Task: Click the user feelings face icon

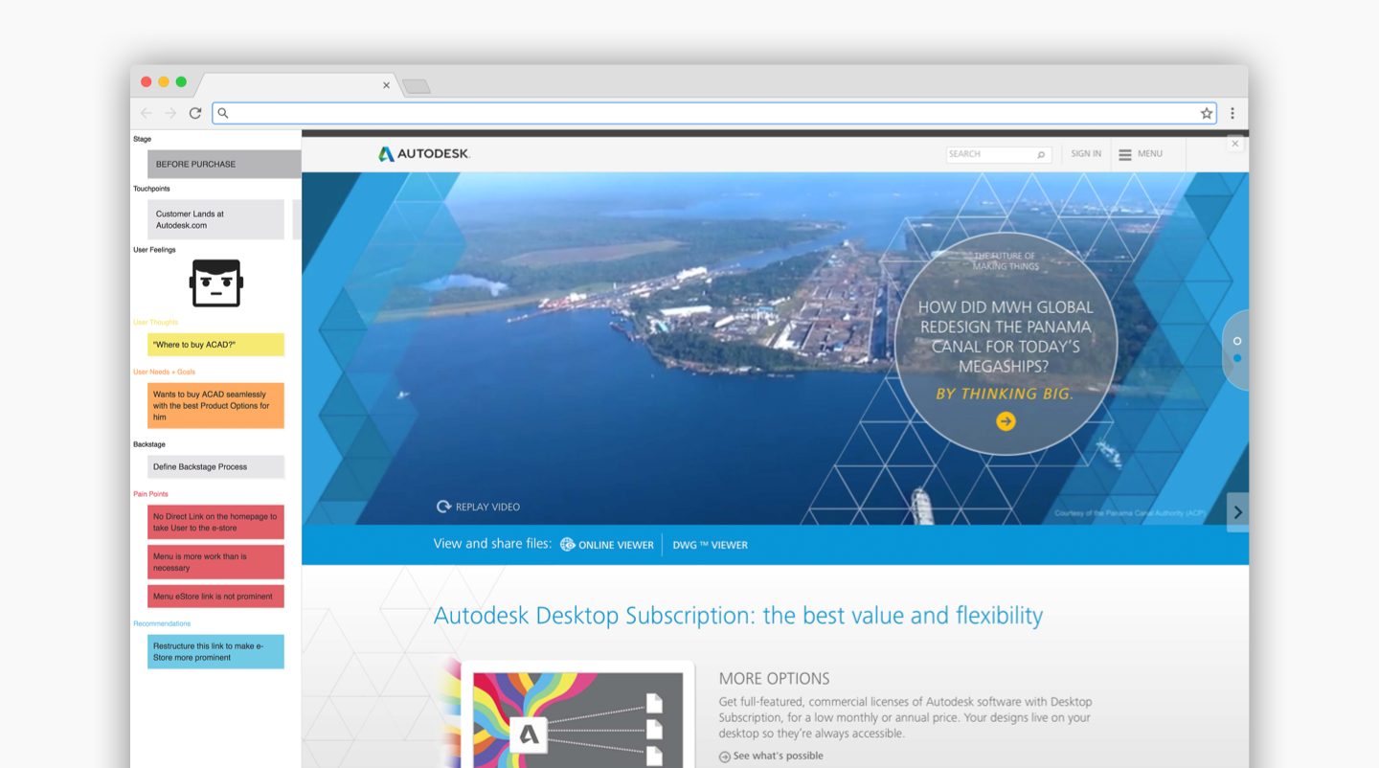Action: (x=216, y=282)
